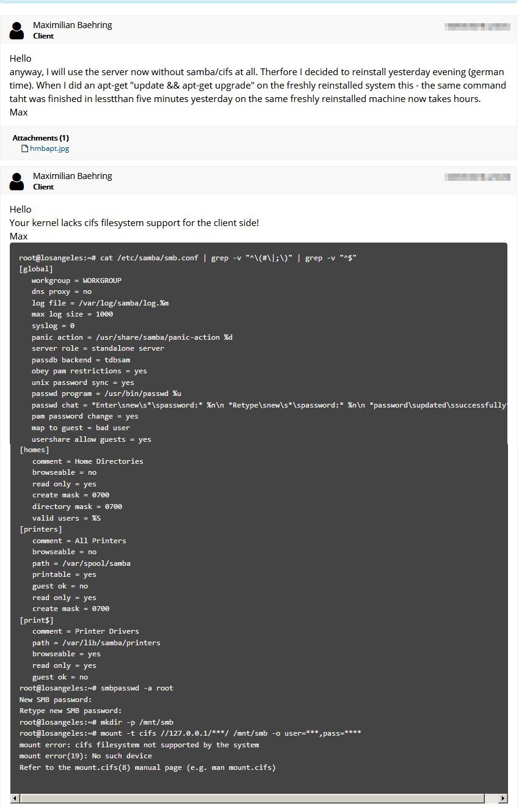Click Maximilian Baehring's name on the first message

[x=72, y=25]
